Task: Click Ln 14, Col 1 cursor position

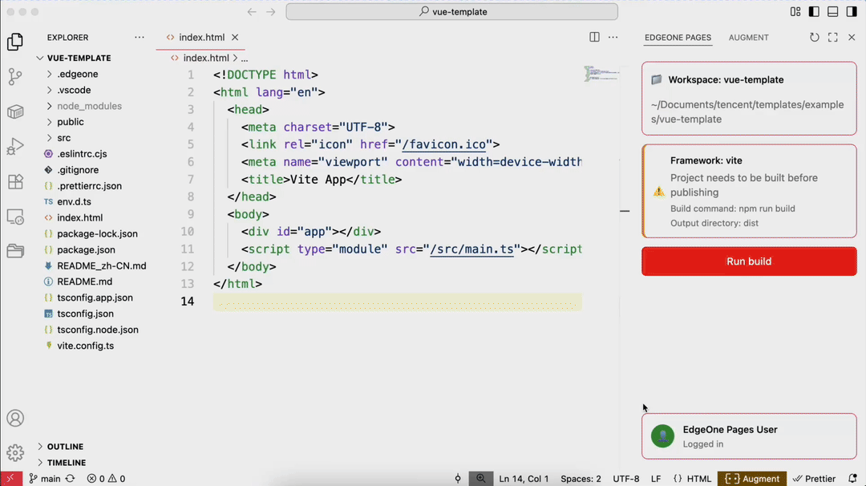Action: click(x=524, y=478)
